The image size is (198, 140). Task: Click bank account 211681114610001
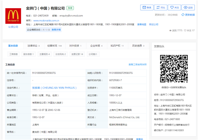(x=174, y=130)
